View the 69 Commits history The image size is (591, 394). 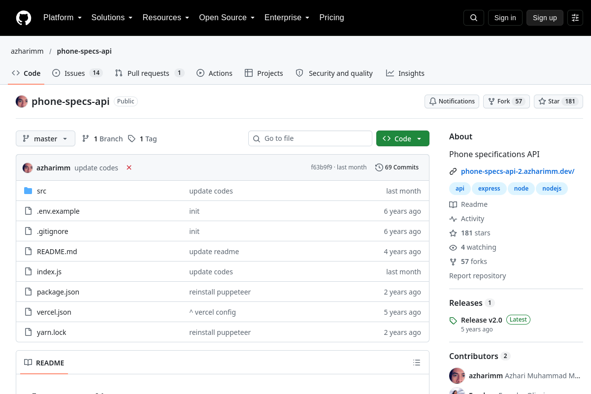(397, 167)
